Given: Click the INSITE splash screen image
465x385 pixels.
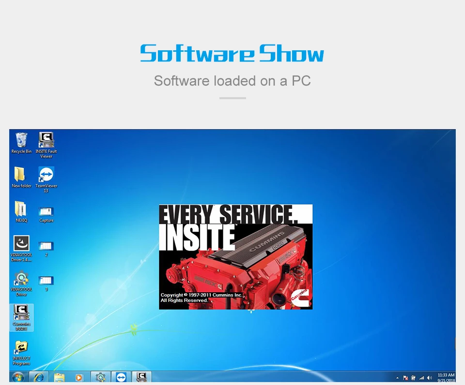Looking at the screenshot, I should tap(236, 257).
